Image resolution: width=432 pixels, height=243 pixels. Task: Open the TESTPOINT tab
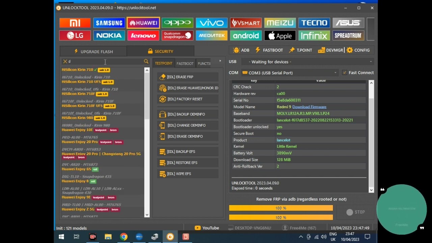coord(164,63)
